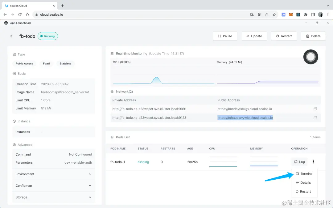
Task: Click the Stateless tag
Action: pyautogui.click(x=65, y=63)
